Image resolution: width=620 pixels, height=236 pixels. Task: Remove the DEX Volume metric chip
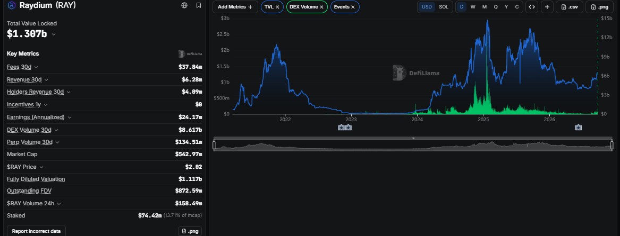click(x=321, y=7)
